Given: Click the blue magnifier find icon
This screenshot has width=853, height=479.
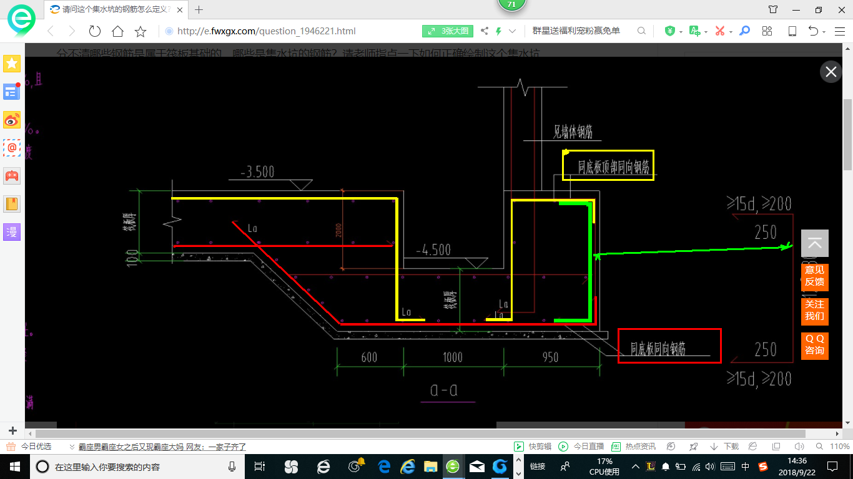Looking at the screenshot, I should (x=744, y=31).
